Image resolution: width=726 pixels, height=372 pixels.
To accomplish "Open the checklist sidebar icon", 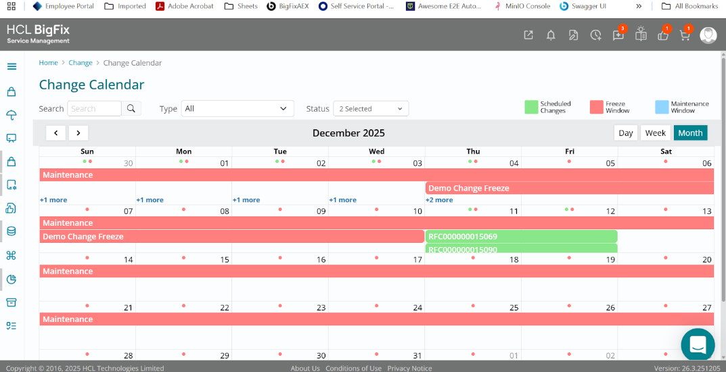I will coord(12,326).
